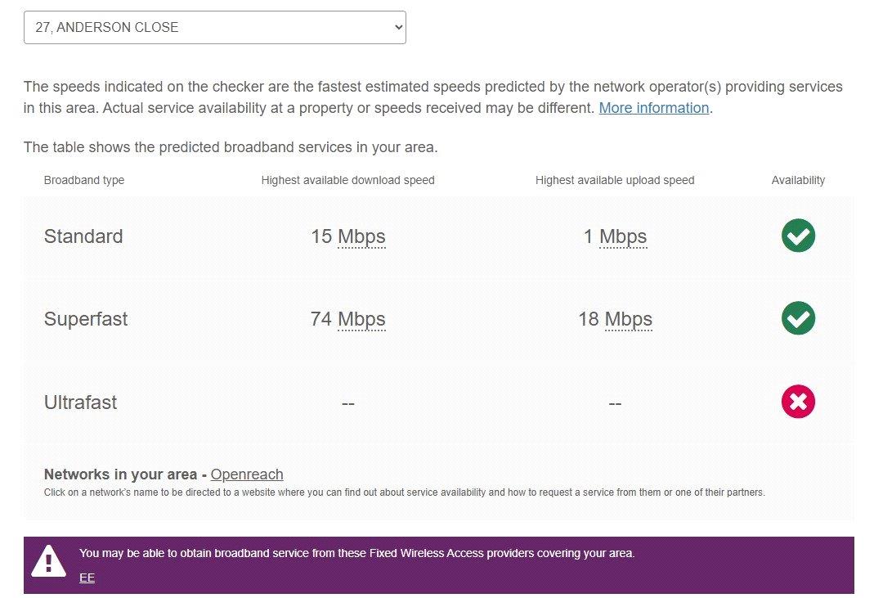Click the Highest available upload speed header
The image size is (883, 598).
click(615, 180)
